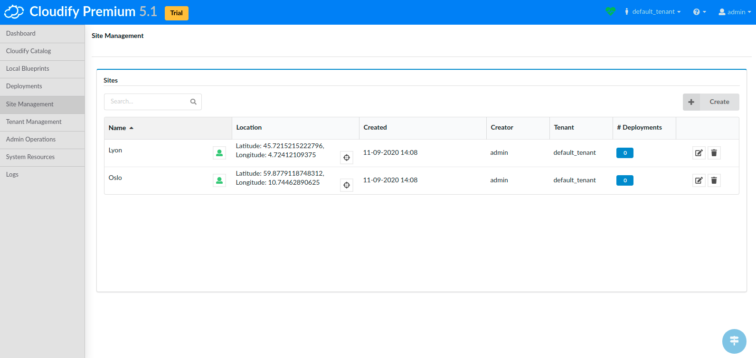This screenshot has height=358, width=756.
Task: Click the Sites widget heading
Action: [111, 81]
